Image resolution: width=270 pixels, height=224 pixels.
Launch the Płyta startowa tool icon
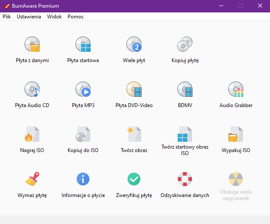[83, 44]
